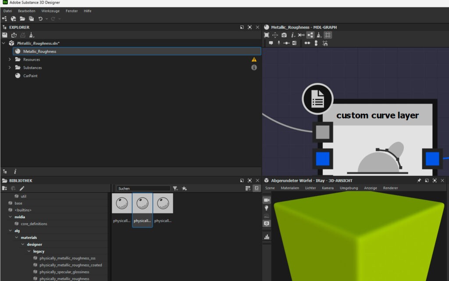This screenshot has width=449, height=281.
Task: Open the Datei menu
Action: point(8,11)
